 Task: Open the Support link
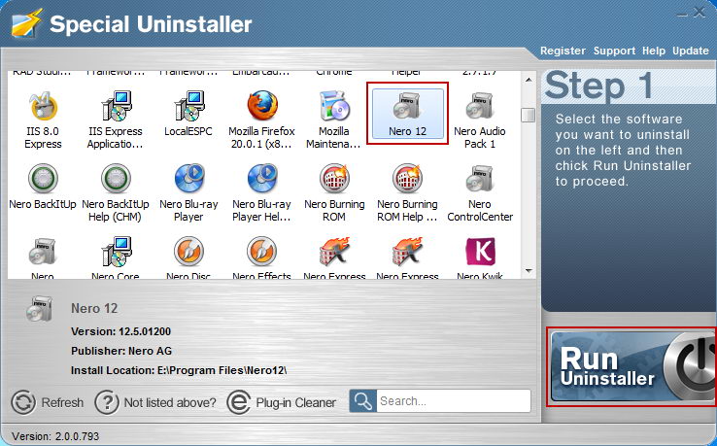coord(614,51)
